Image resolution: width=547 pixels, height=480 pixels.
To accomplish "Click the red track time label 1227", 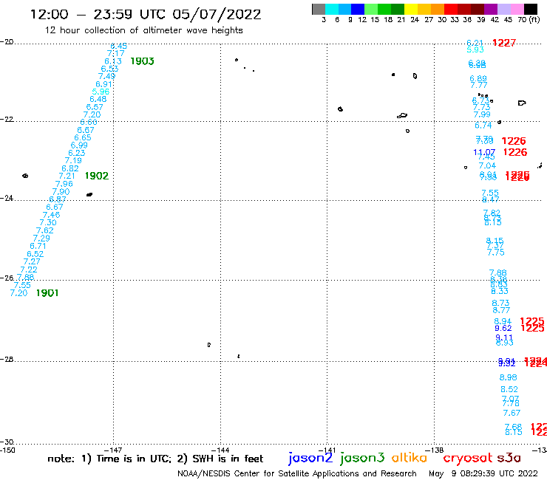I will [x=503, y=43].
